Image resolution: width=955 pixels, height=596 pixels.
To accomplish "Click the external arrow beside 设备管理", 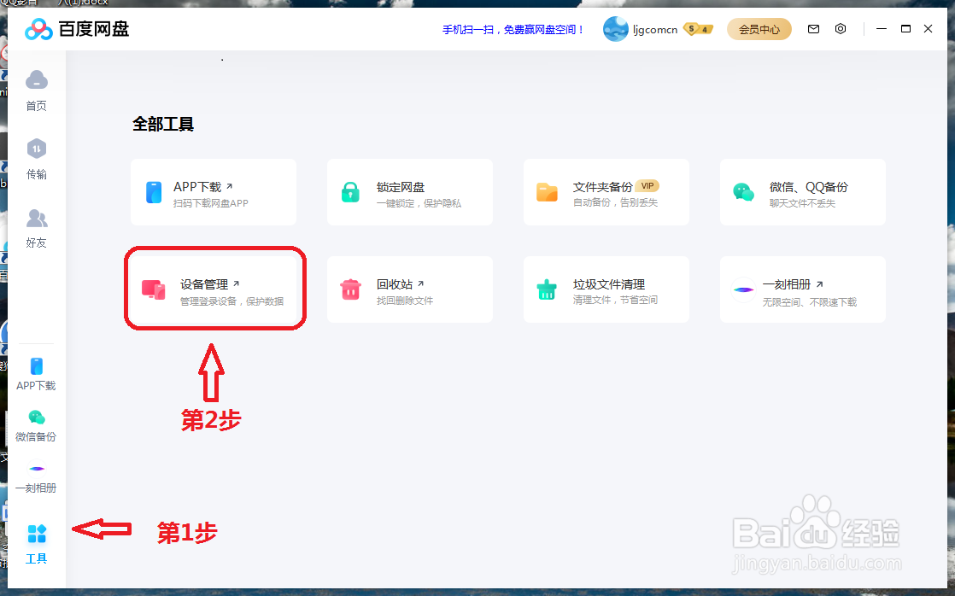I will point(237,283).
